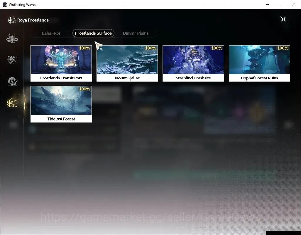301x235 pixels.
Task: Click the Starblind Crashsite label
Action: 193,78
